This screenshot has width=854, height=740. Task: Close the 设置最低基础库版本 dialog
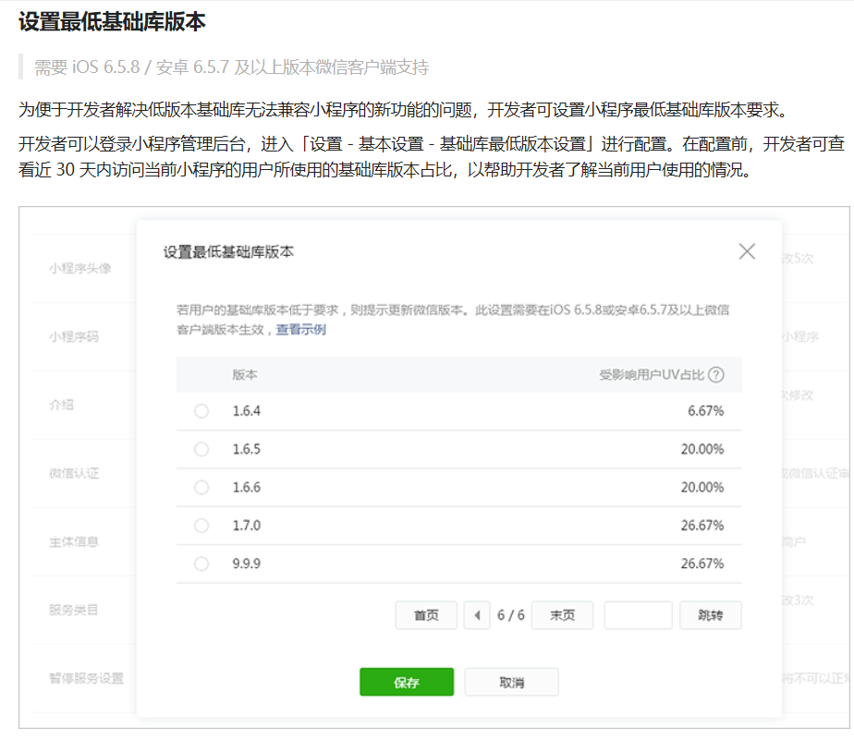coord(747,251)
